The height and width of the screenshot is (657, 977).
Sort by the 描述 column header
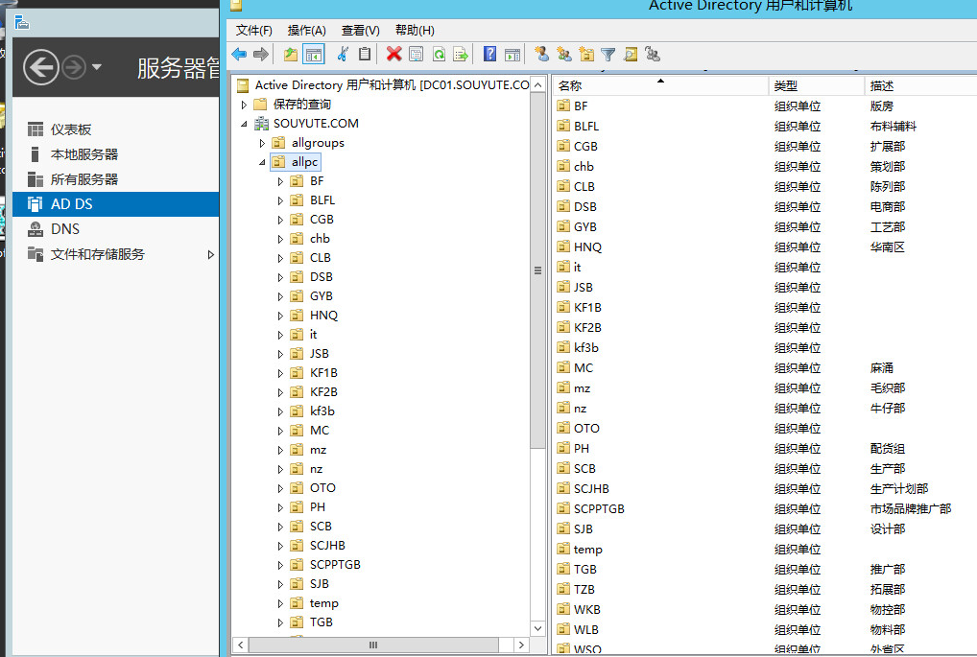(x=921, y=86)
